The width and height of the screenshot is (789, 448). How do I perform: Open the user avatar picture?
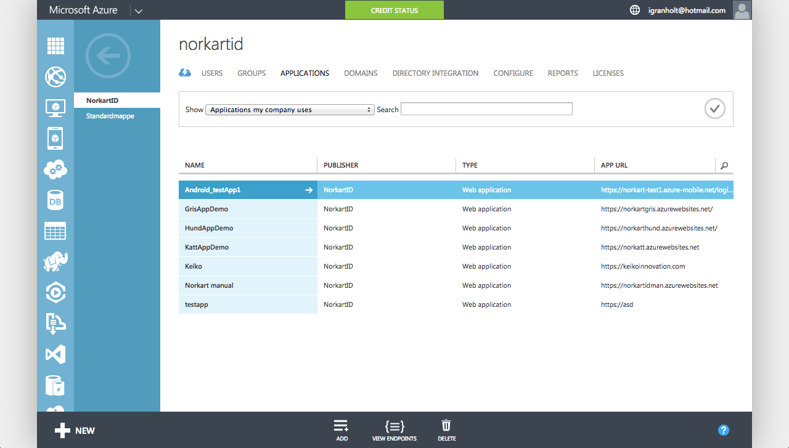point(742,10)
